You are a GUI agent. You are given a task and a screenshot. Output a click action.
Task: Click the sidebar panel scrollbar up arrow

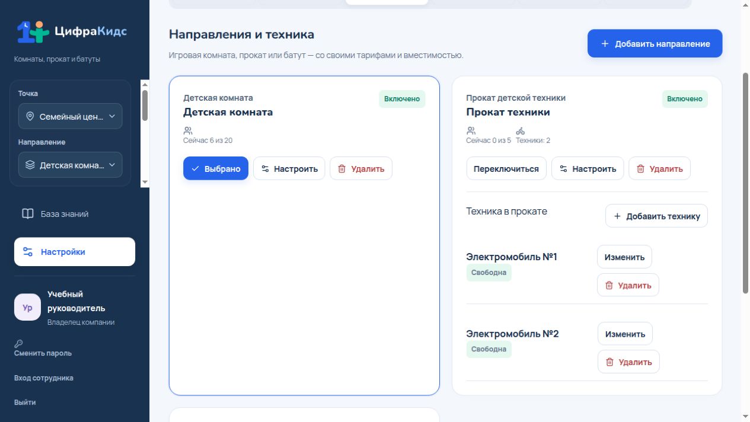145,85
